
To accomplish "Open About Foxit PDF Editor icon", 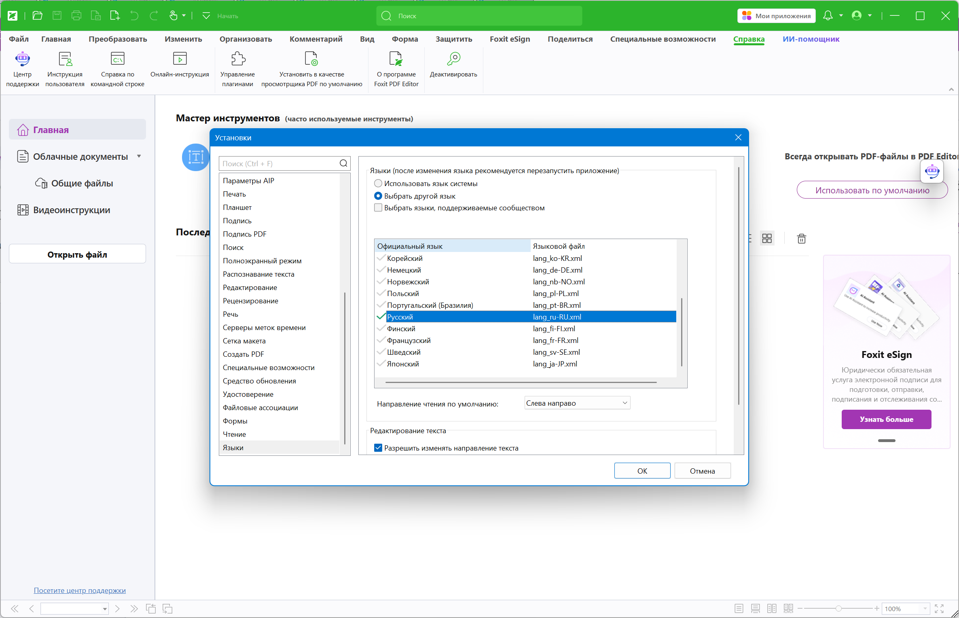I will tap(396, 59).
